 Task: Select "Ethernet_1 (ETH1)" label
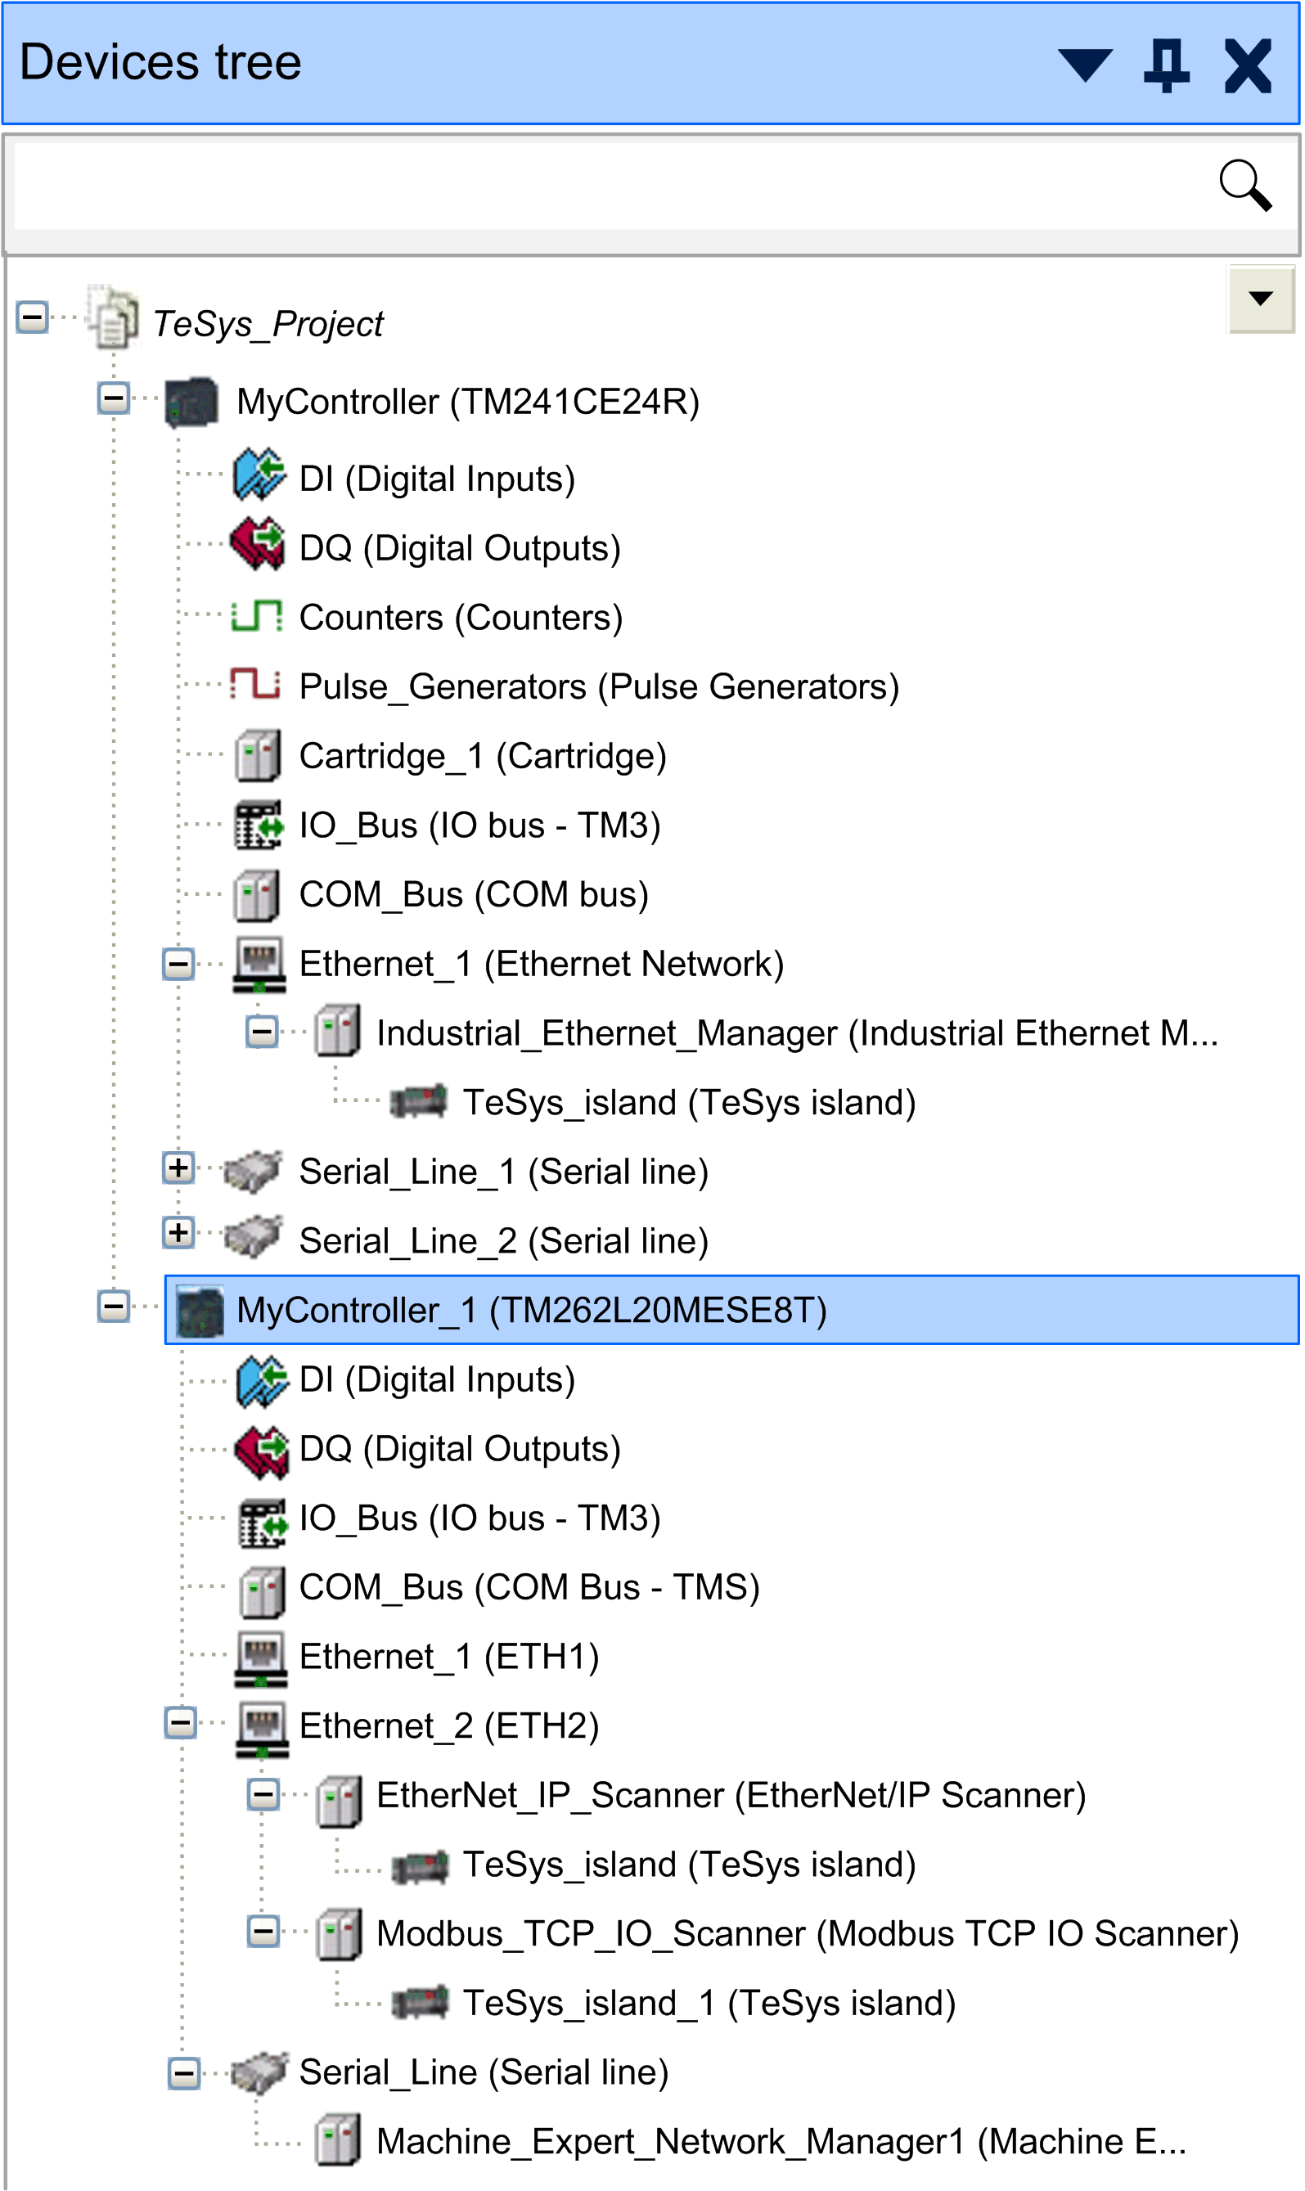449,1658
